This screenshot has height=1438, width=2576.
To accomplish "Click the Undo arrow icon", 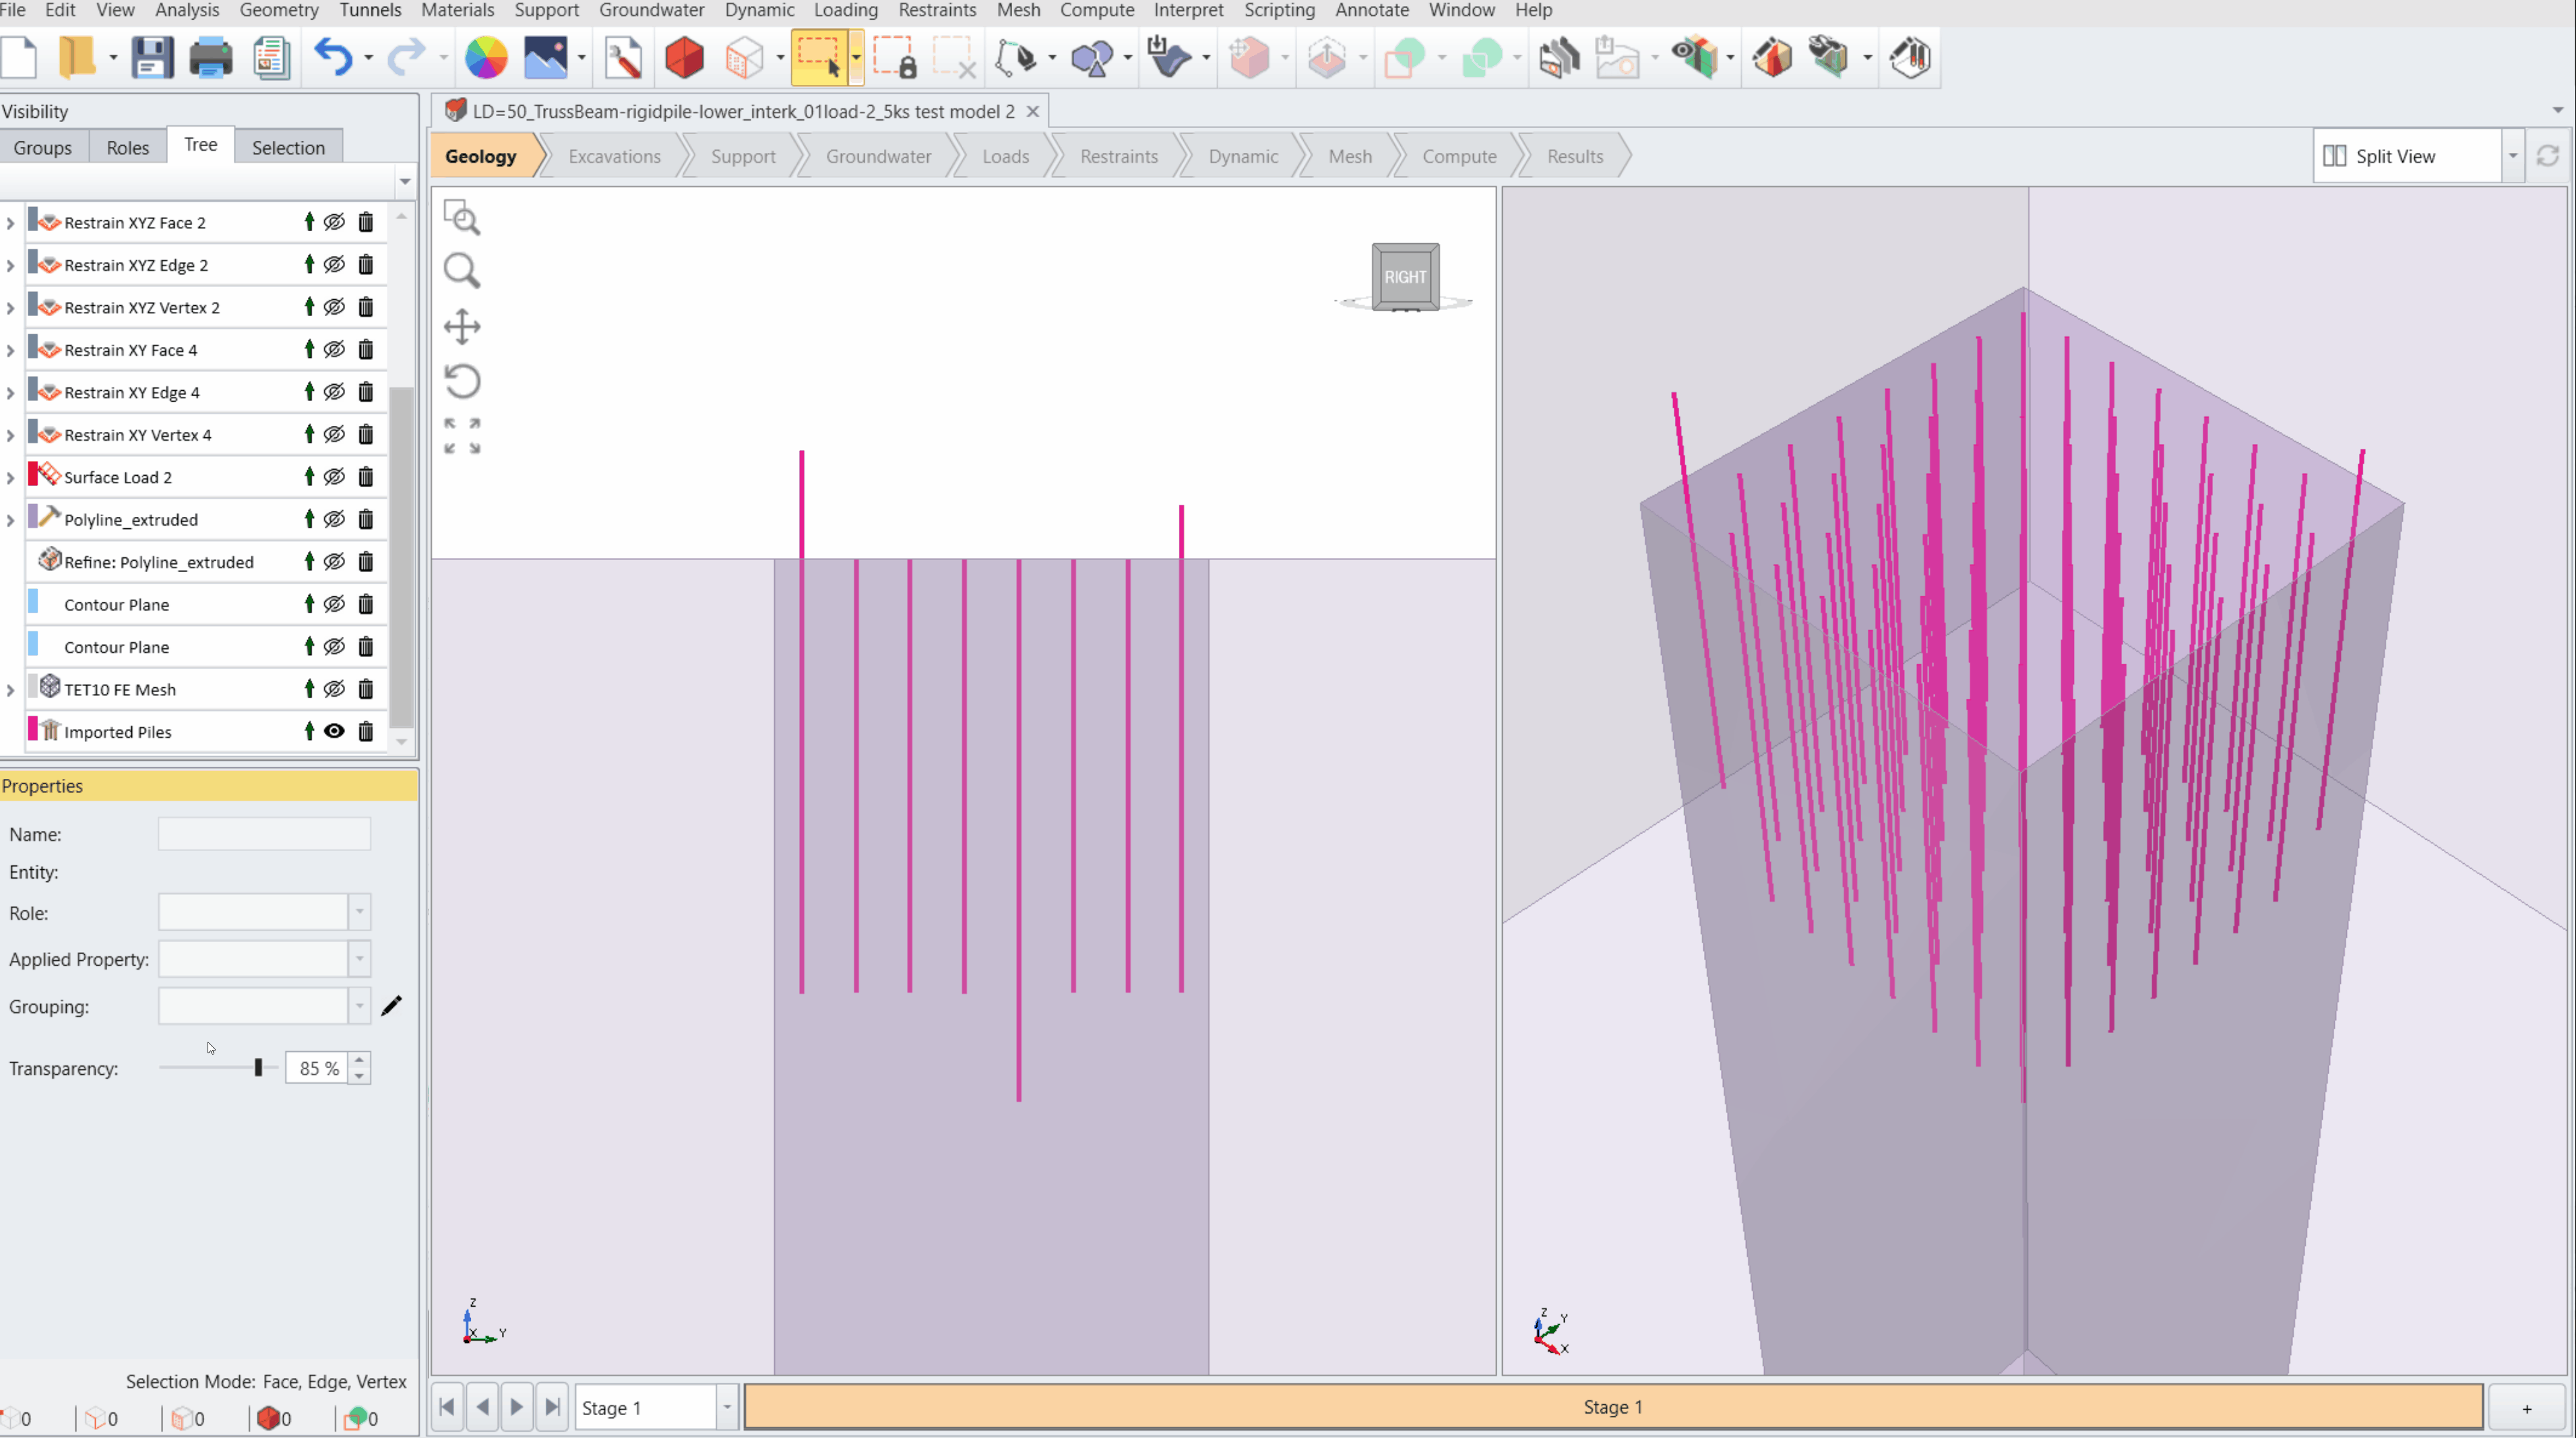I will click(x=333, y=58).
